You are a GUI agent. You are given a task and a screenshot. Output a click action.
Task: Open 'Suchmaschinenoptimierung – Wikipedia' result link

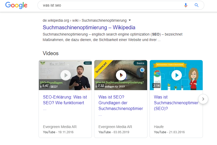(x=89, y=27)
